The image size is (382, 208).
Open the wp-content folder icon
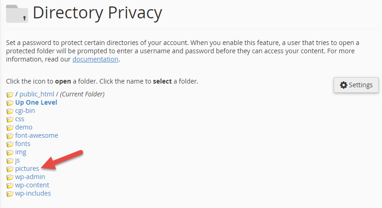point(10,186)
